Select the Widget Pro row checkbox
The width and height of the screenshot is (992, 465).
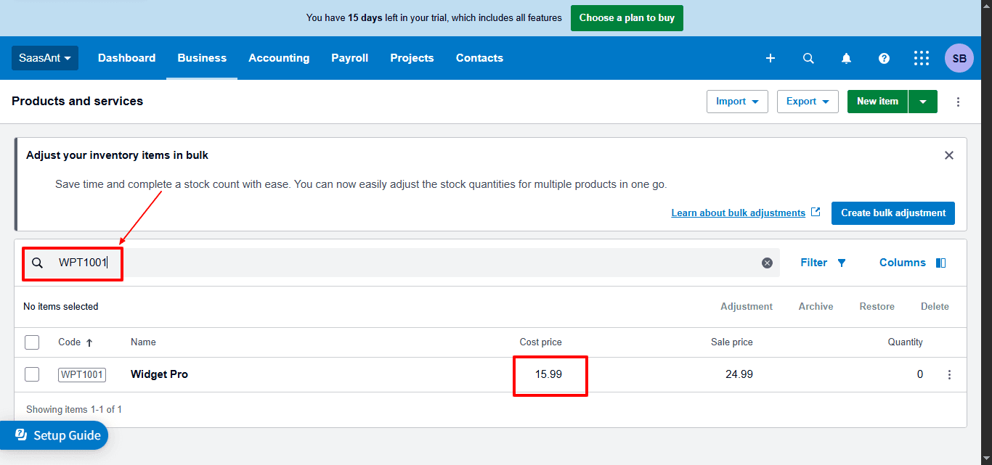coord(32,374)
